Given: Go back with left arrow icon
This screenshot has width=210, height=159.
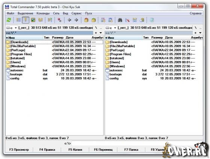Looking at the screenshot, I should coord(69,20).
